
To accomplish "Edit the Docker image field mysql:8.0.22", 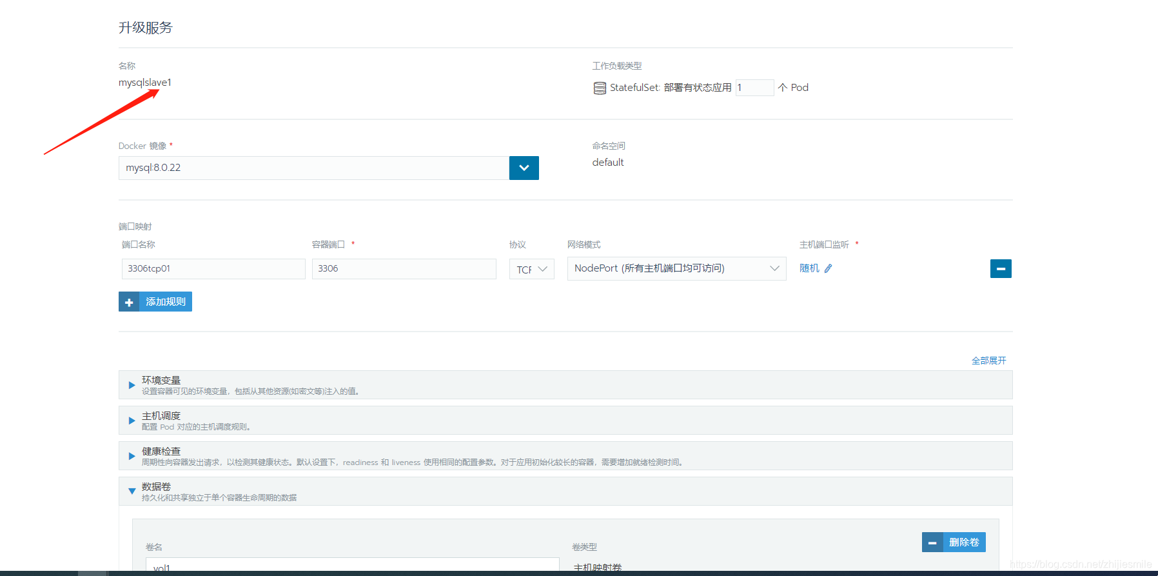I will click(314, 168).
